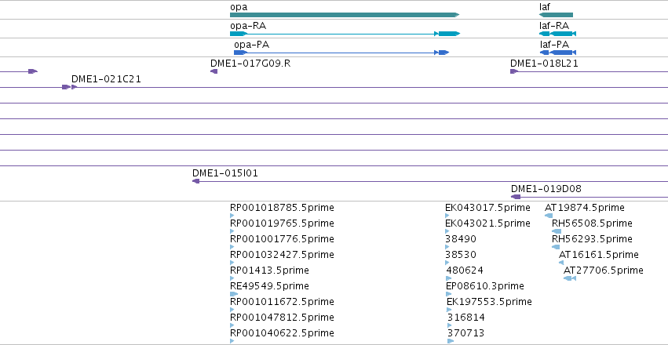
Task: Select the laf text label
Action: tap(545, 7)
